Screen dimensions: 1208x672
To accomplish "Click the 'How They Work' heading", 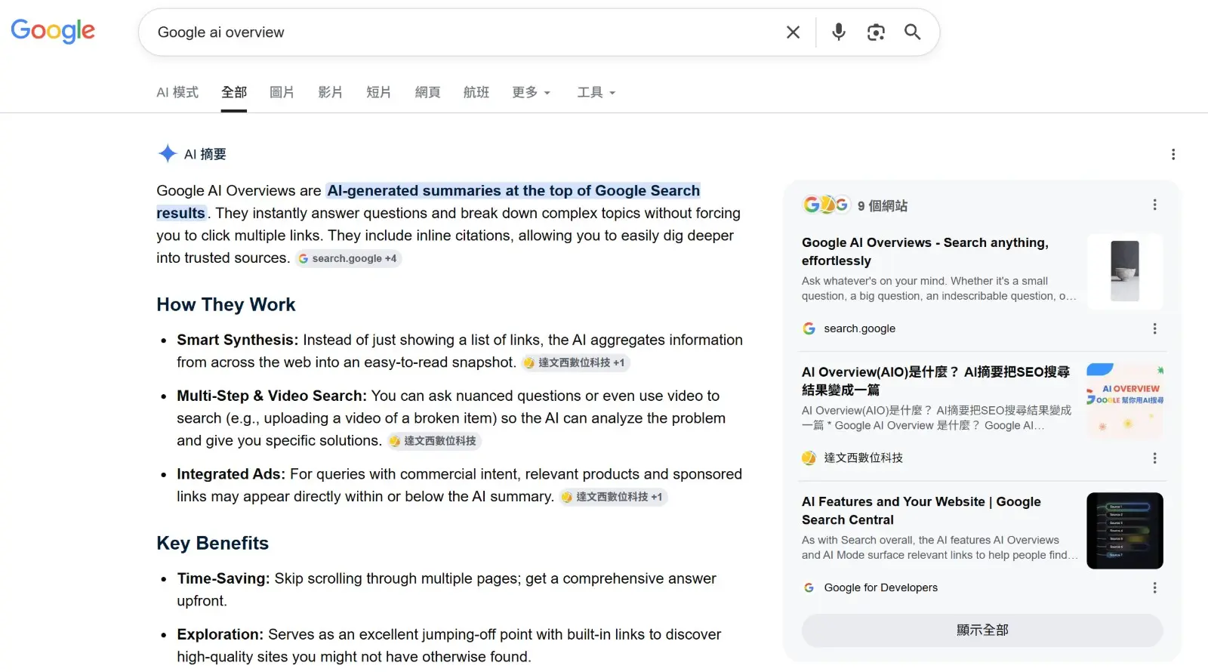I will coord(226,304).
